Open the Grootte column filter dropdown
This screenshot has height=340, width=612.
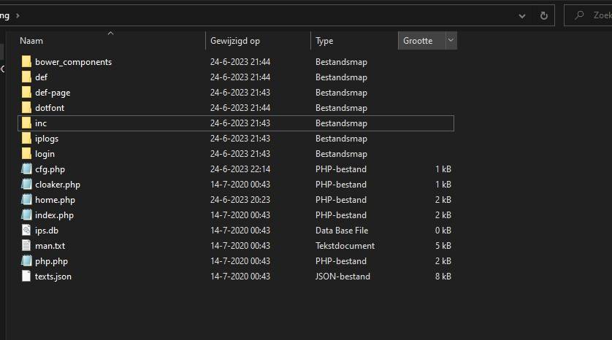point(450,41)
